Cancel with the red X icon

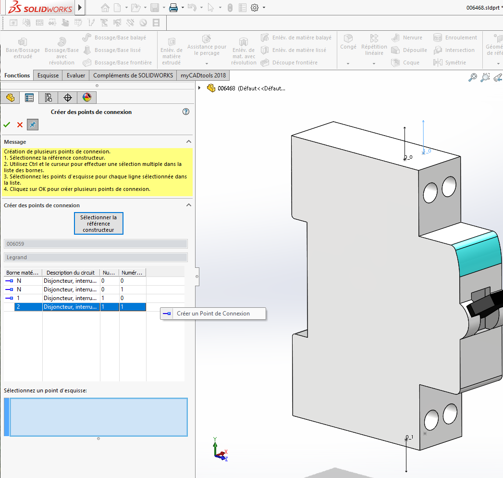tap(20, 125)
